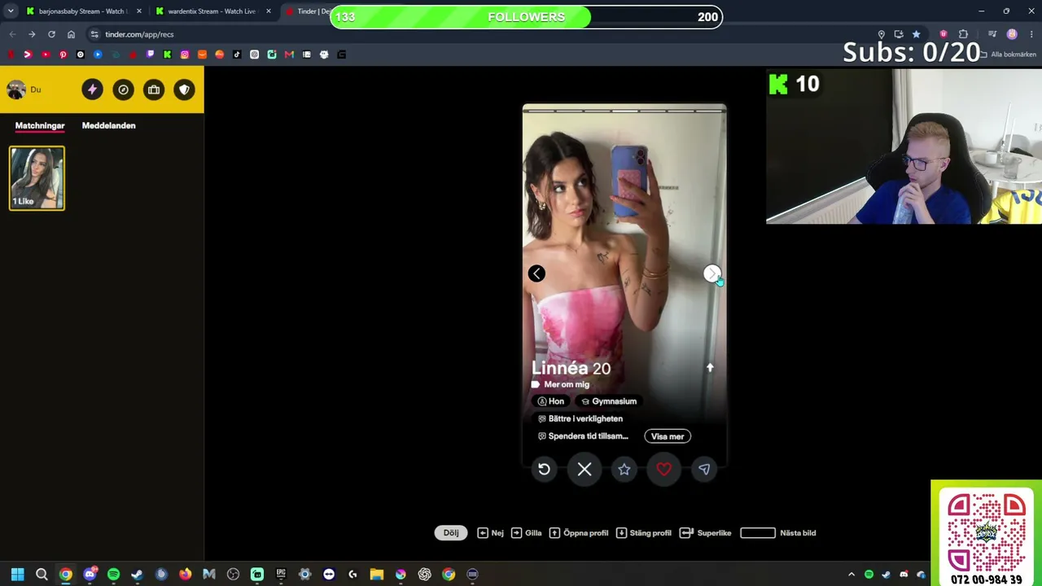Open the green Kick bookmark
Image resolution: width=1042 pixels, height=586 pixels.
point(167,55)
